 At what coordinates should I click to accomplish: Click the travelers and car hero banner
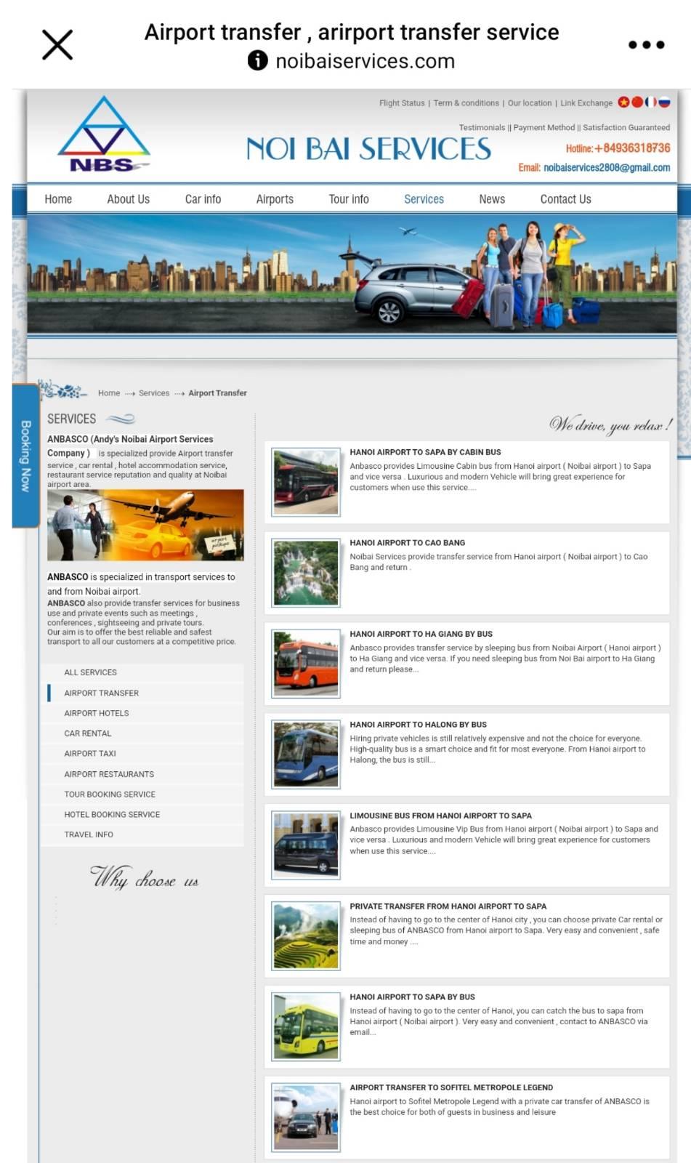352,274
